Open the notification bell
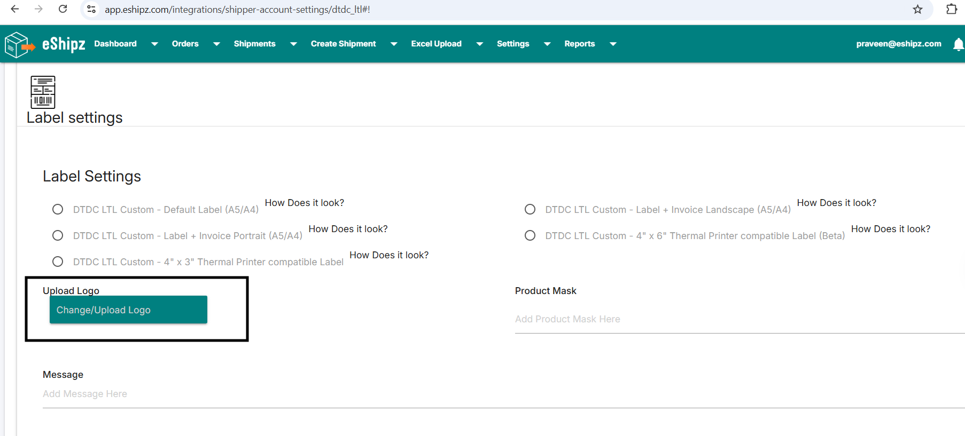This screenshot has height=436, width=965. 959,44
